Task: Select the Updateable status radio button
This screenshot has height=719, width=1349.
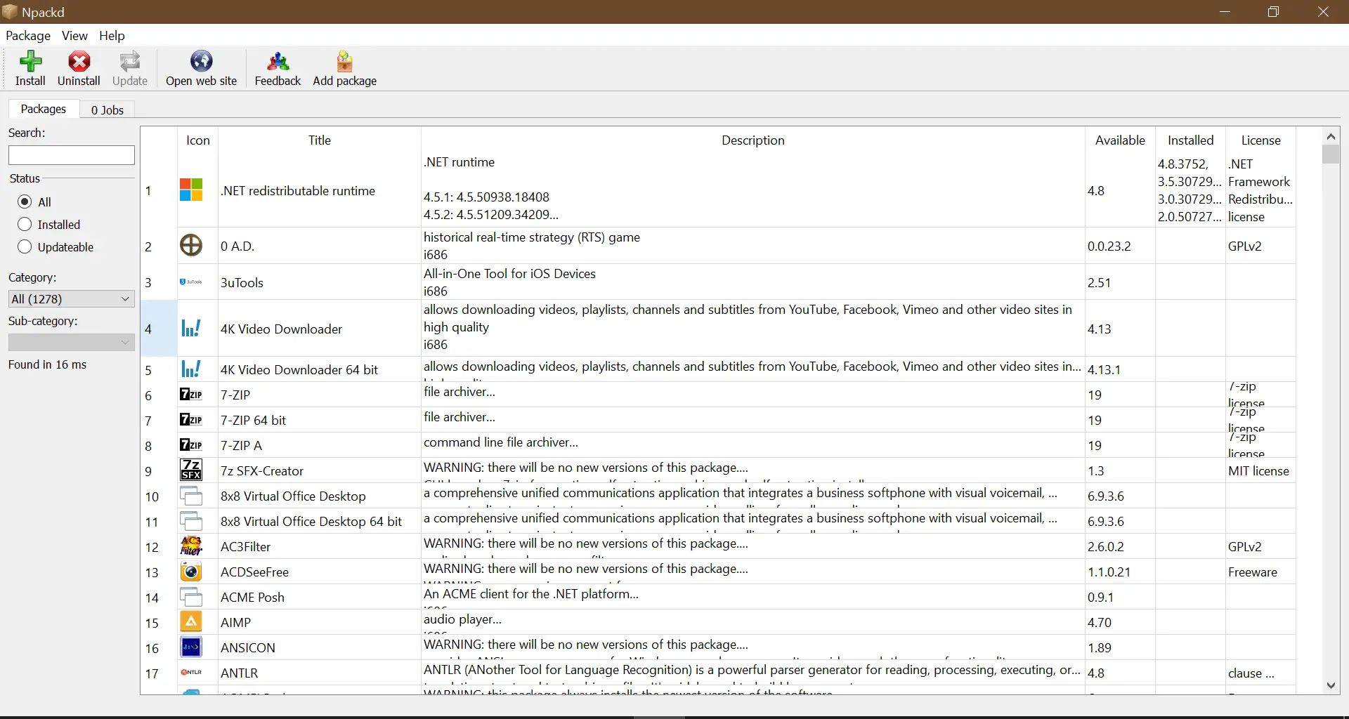Action: click(x=25, y=246)
